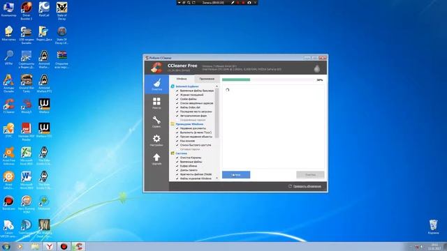
Task: Select the TeamSpeak 3 Client desktop icon
Action: [x=27, y=229]
